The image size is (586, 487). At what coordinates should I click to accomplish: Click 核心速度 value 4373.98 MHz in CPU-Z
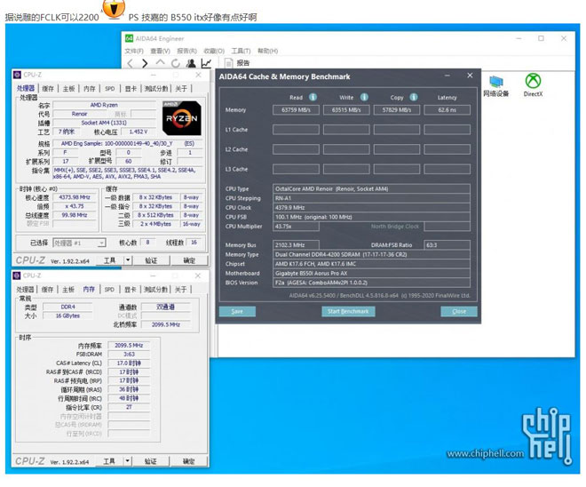pyautogui.click(x=75, y=197)
